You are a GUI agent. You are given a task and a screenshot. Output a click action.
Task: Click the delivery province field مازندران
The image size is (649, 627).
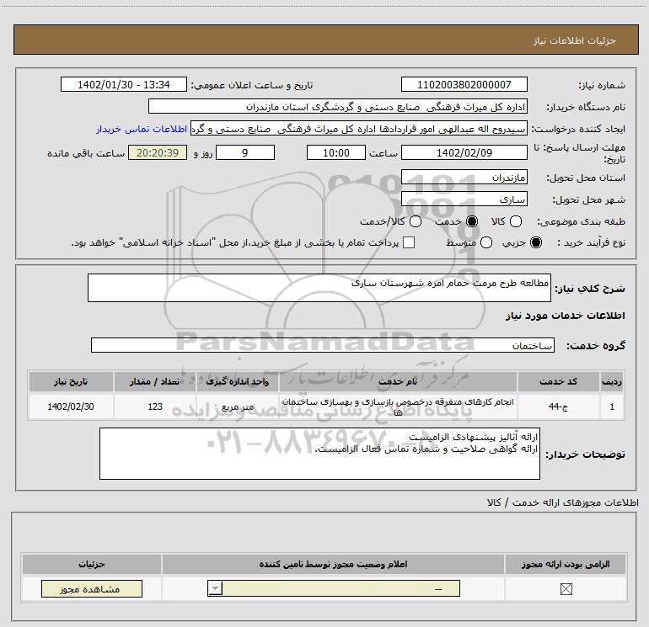pos(464,178)
